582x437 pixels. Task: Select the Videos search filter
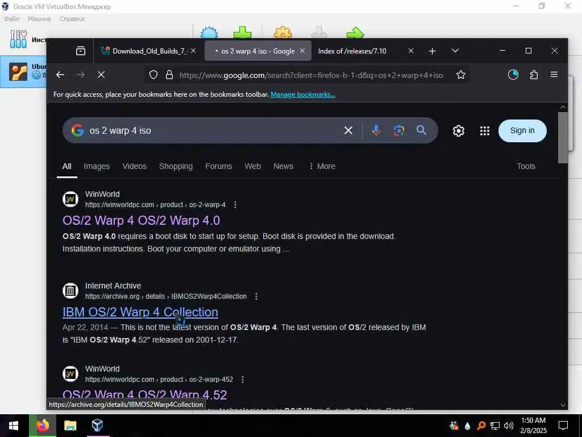click(134, 166)
